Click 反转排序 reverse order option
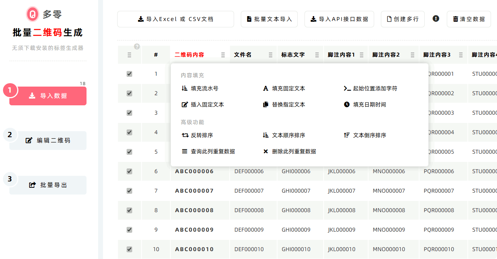Viewport: 497px width, 259px height. coord(197,135)
